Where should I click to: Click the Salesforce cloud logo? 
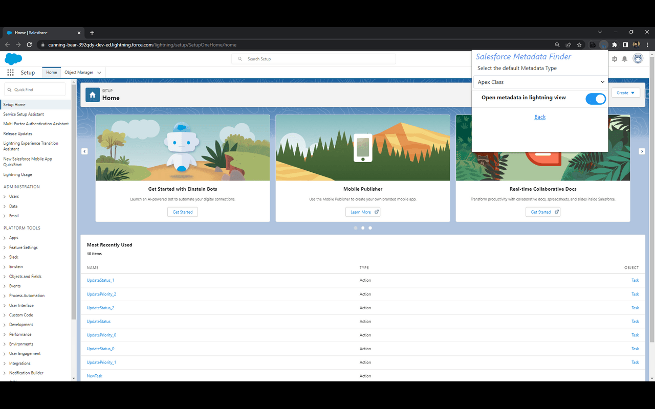click(13, 59)
